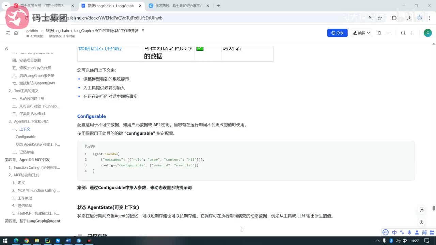The image size is (436, 245).
Task: Open the floating outline icon at right edge
Action: [x=422, y=210]
